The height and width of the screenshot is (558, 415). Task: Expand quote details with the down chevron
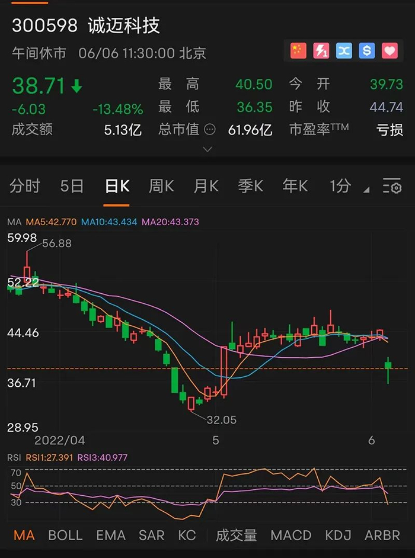(x=207, y=149)
